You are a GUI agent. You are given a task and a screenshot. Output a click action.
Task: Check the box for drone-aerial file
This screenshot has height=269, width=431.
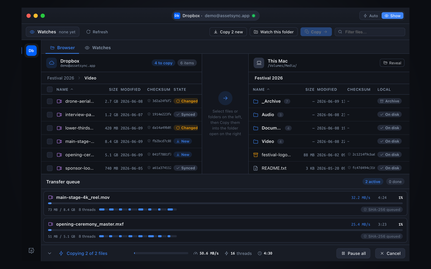[50, 101]
